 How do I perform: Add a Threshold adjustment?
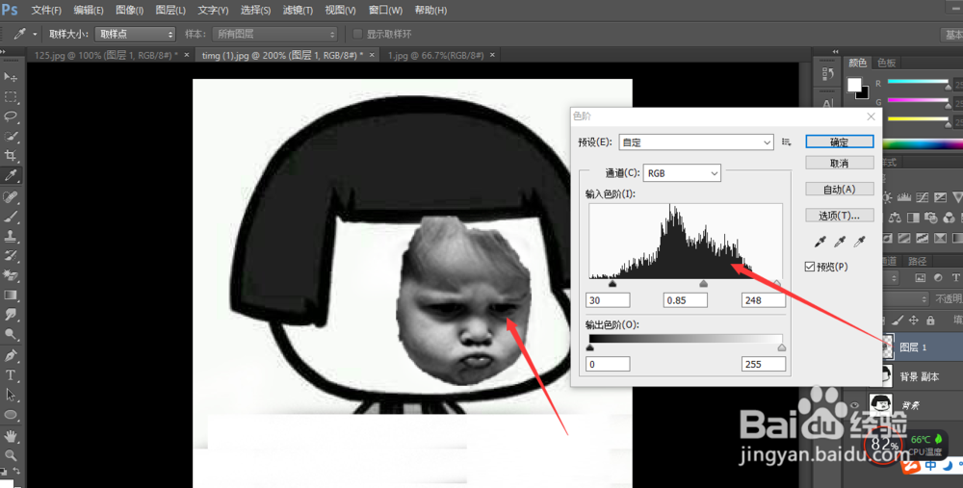click(x=922, y=238)
